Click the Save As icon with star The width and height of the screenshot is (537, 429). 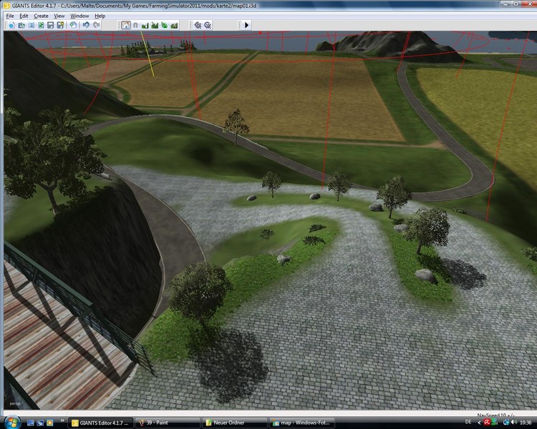pos(61,25)
